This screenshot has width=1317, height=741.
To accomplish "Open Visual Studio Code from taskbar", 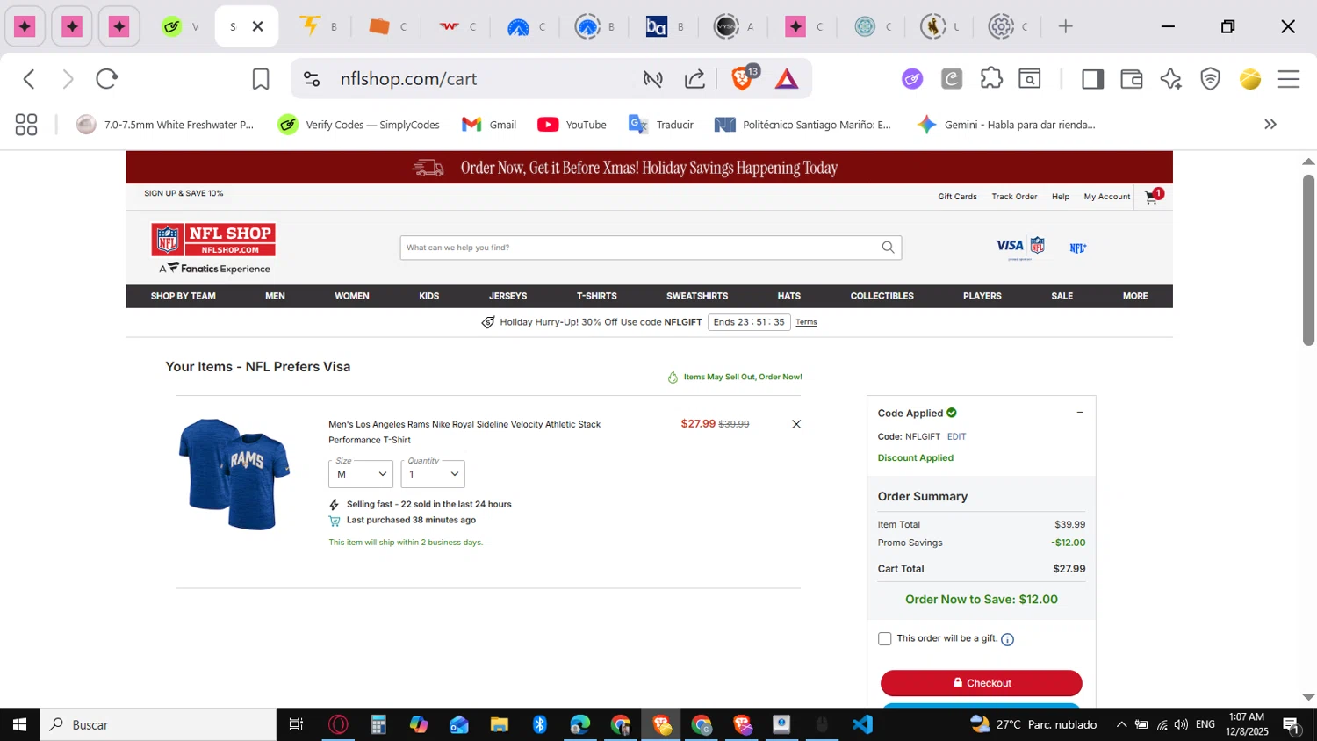I will 862,724.
